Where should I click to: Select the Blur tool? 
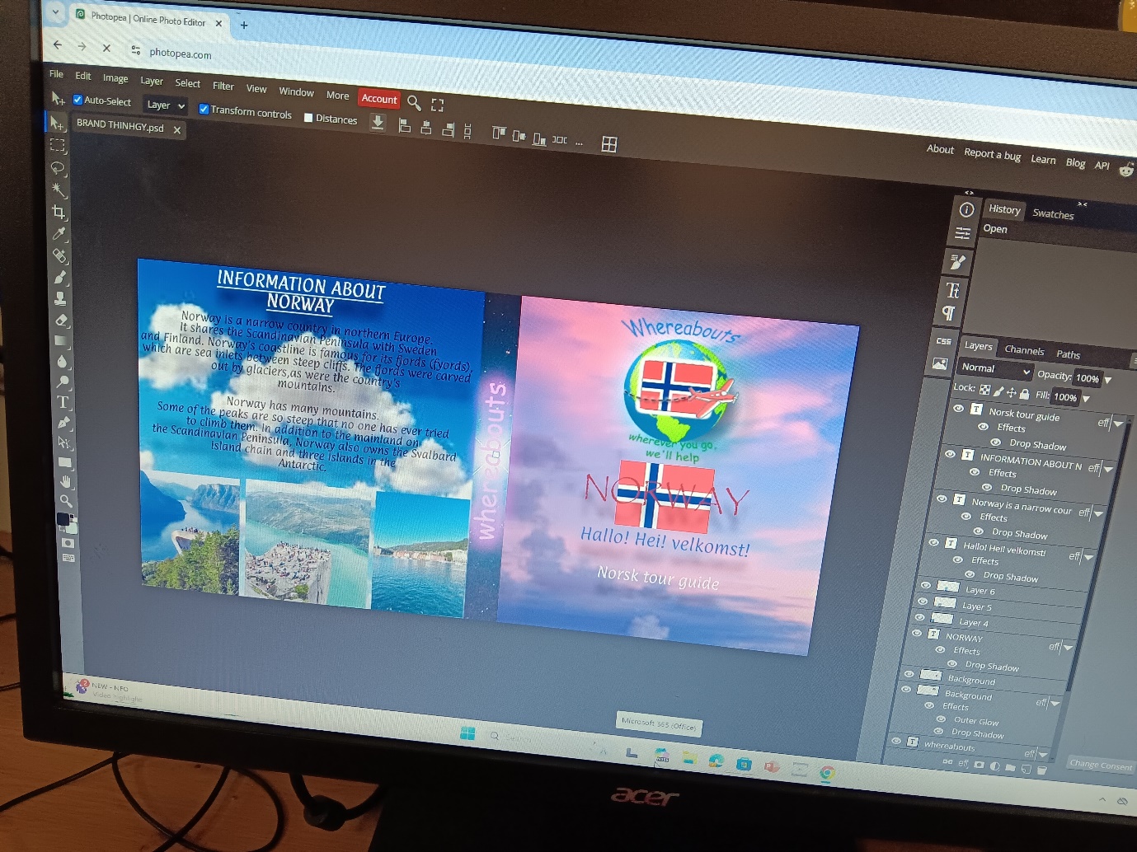coord(62,361)
